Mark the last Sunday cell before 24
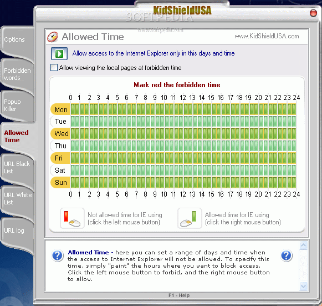Viewport: 322px width, 306px height. pos(294,183)
